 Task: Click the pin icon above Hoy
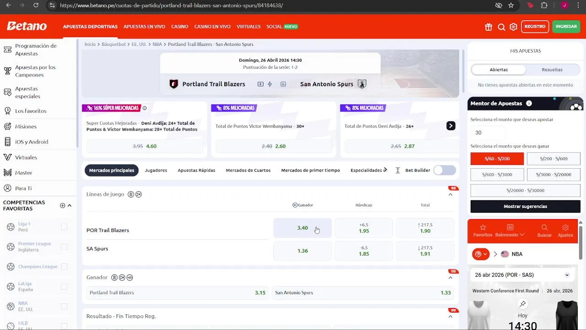[522, 304]
